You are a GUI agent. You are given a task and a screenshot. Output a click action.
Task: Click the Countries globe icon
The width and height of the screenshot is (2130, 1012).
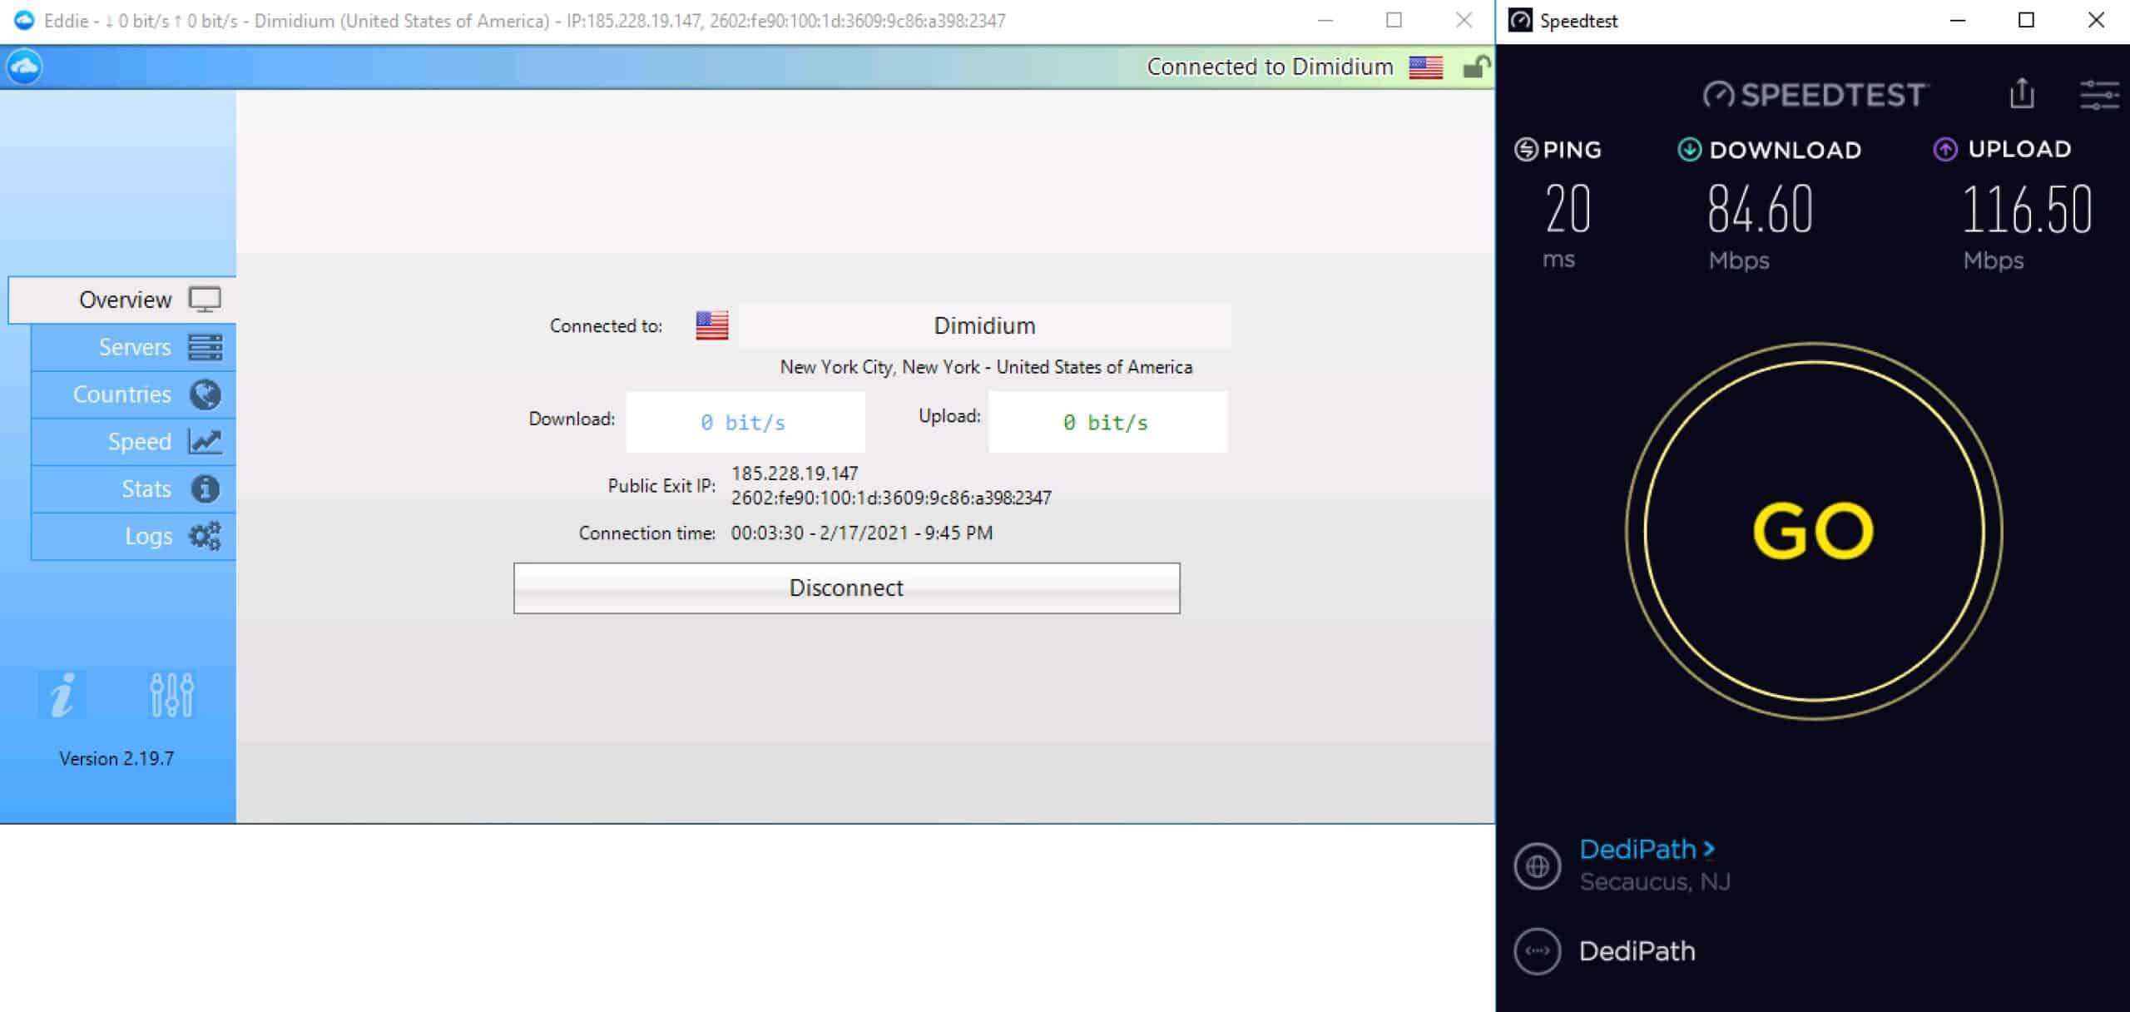click(205, 394)
